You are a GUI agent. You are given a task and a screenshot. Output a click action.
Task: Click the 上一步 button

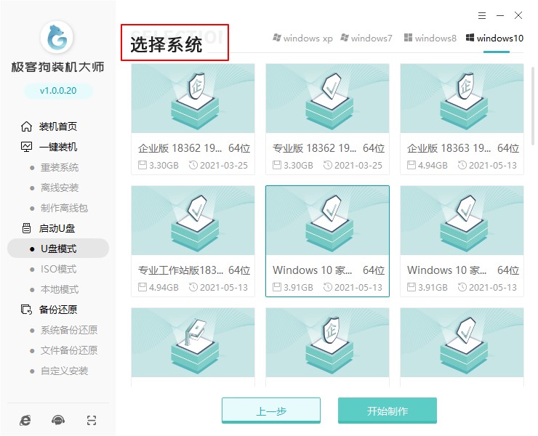point(271,411)
